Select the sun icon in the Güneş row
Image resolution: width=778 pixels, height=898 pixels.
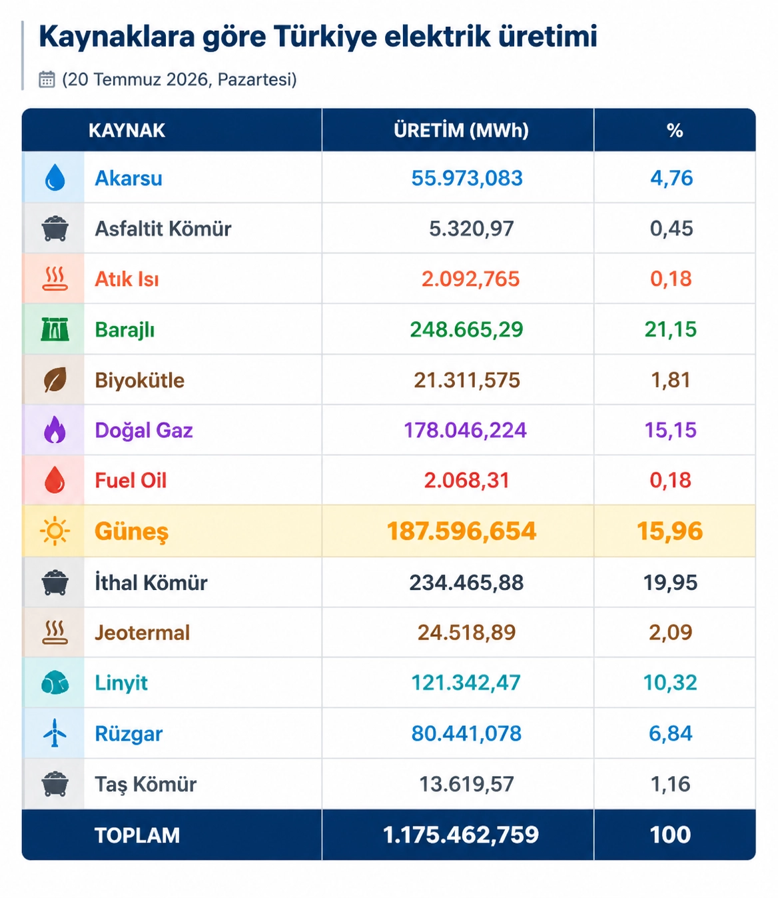click(x=55, y=531)
